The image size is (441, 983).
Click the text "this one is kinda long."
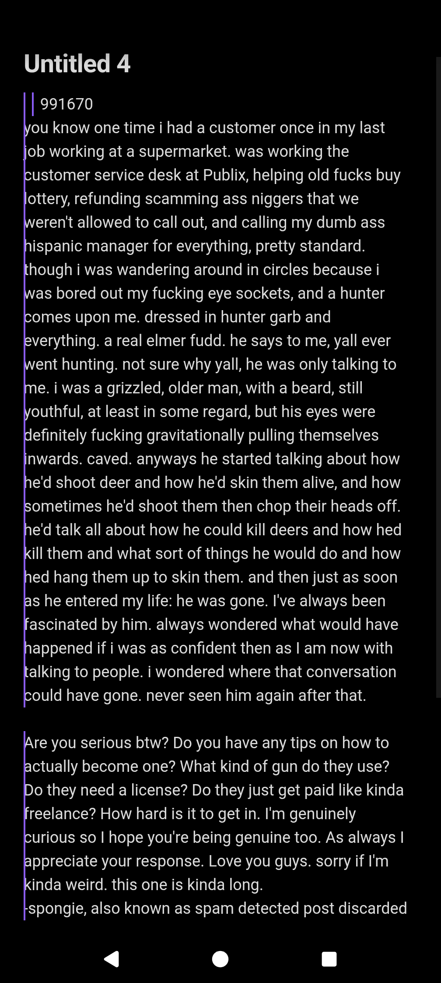pyautogui.click(x=187, y=885)
